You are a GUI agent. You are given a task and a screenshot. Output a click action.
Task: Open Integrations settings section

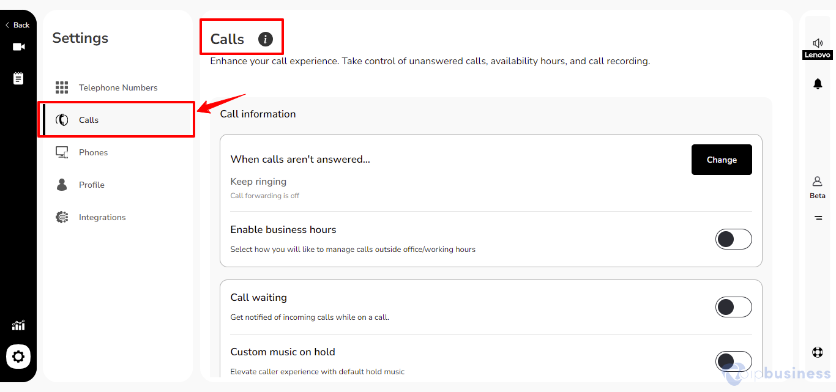[x=118, y=217]
